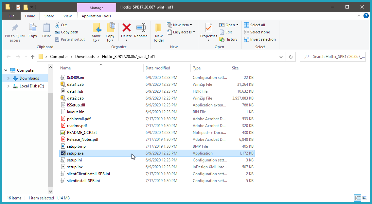This screenshot has width=372, height=204.
Task: Open the File menu tab
Action: (11, 16)
